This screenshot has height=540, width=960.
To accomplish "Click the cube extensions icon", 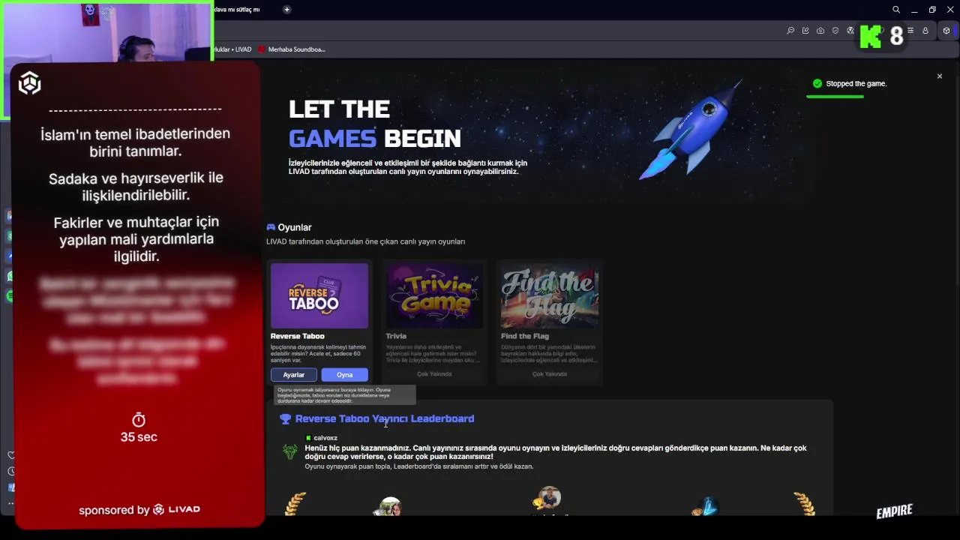I will pos(946,31).
